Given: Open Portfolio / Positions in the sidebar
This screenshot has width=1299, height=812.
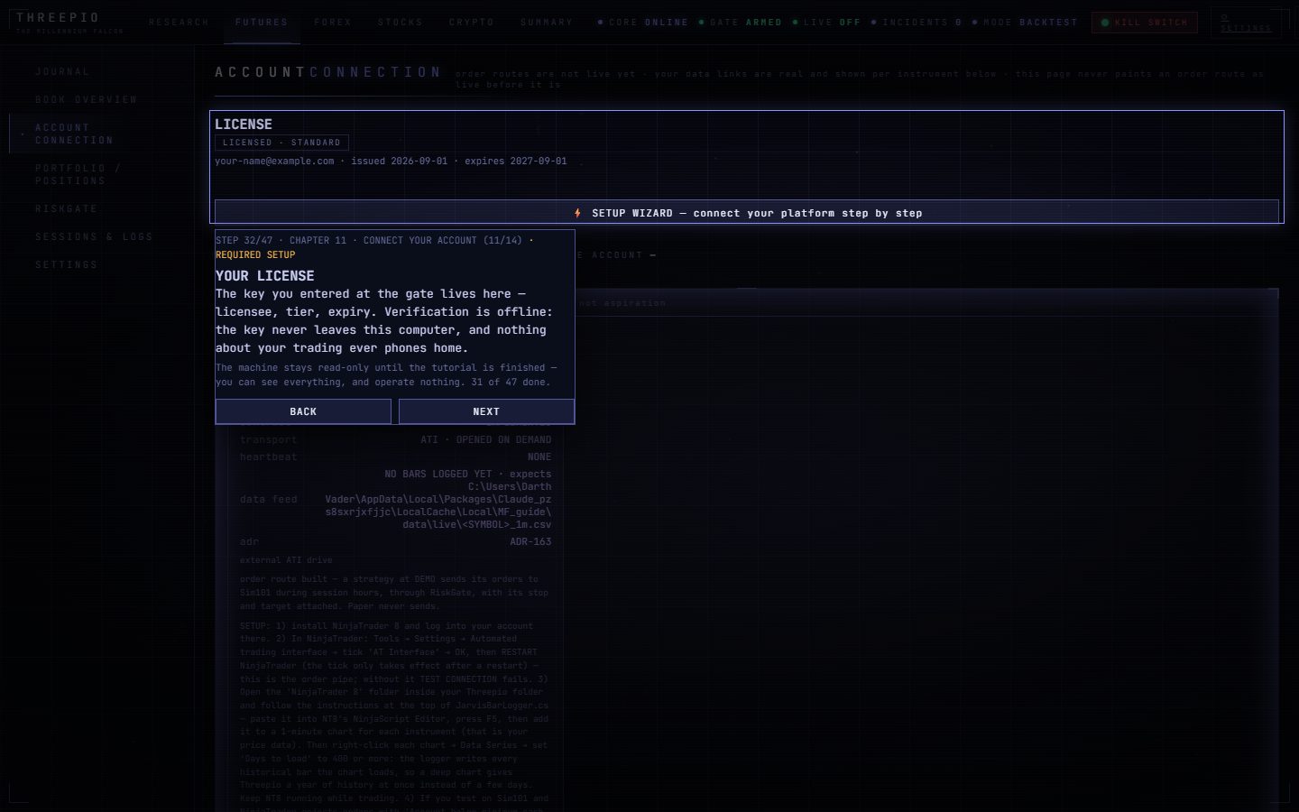Looking at the screenshot, I should (78, 174).
